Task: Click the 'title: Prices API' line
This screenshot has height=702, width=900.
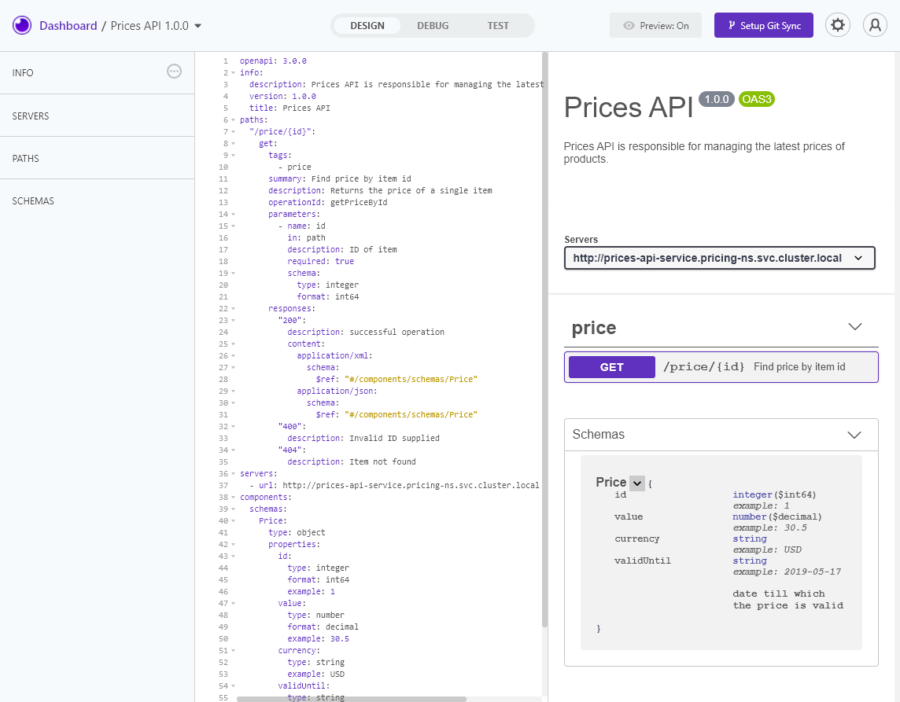Action: [290, 108]
